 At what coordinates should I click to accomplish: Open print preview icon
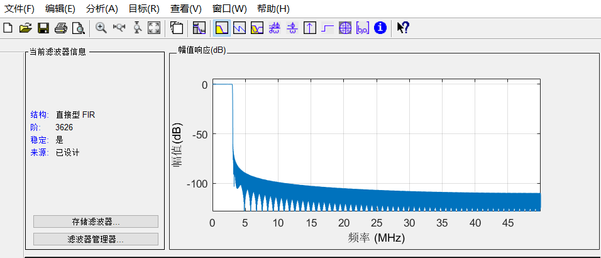78,28
